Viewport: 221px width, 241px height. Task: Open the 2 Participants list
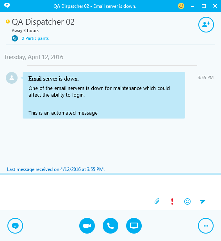[x=35, y=38]
